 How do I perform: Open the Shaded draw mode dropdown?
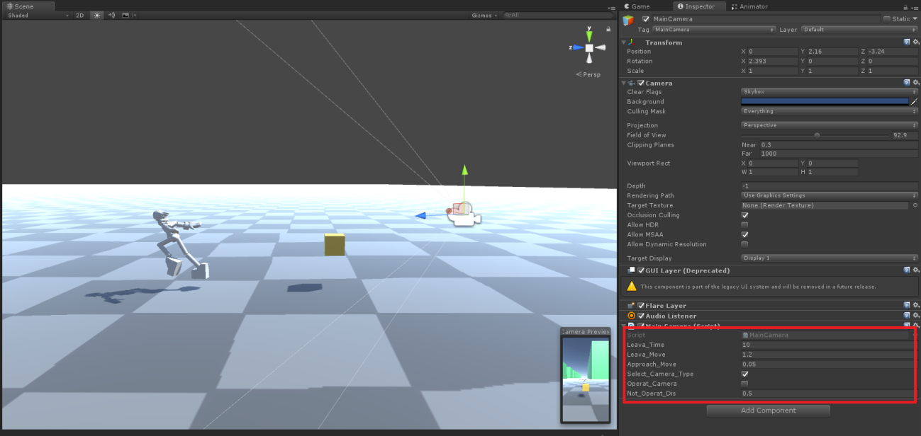[x=38, y=15]
